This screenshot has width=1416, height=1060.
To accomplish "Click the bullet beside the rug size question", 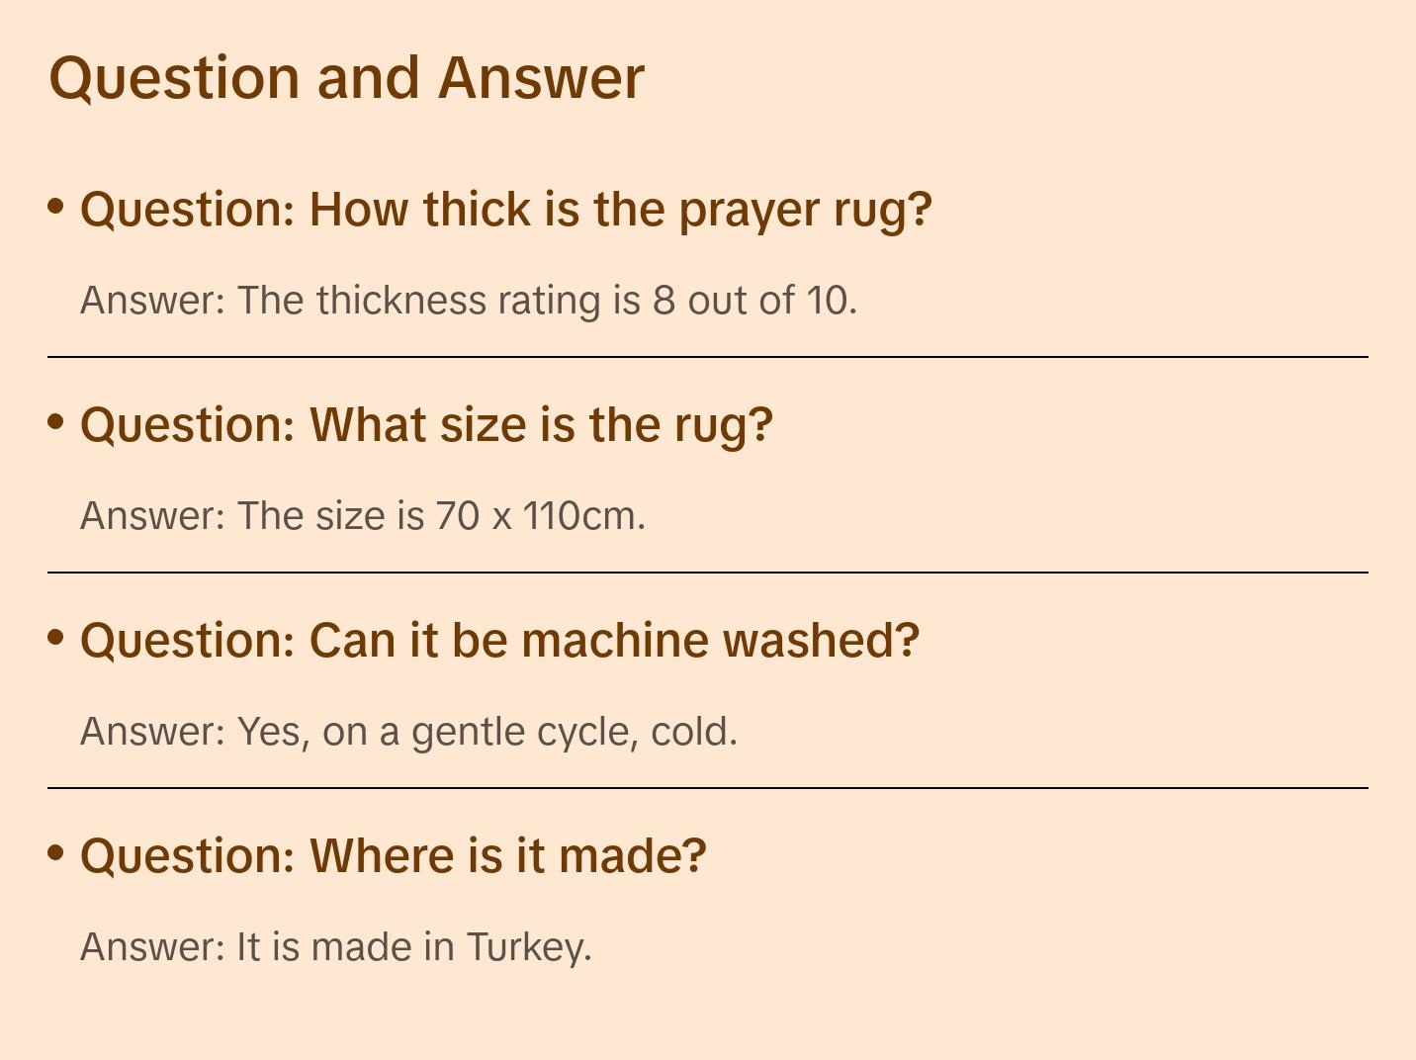I will (x=56, y=421).
